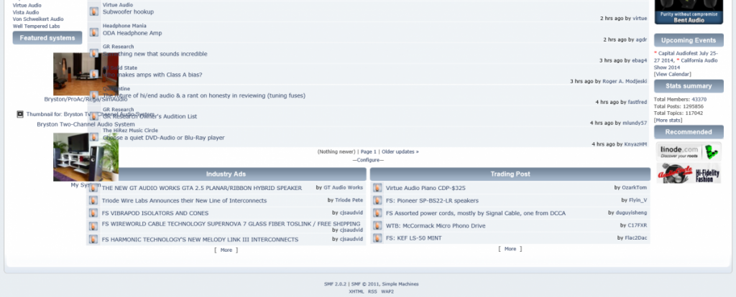View profile of GT Audio Works
The height and width of the screenshot is (297, 736).
343,187
